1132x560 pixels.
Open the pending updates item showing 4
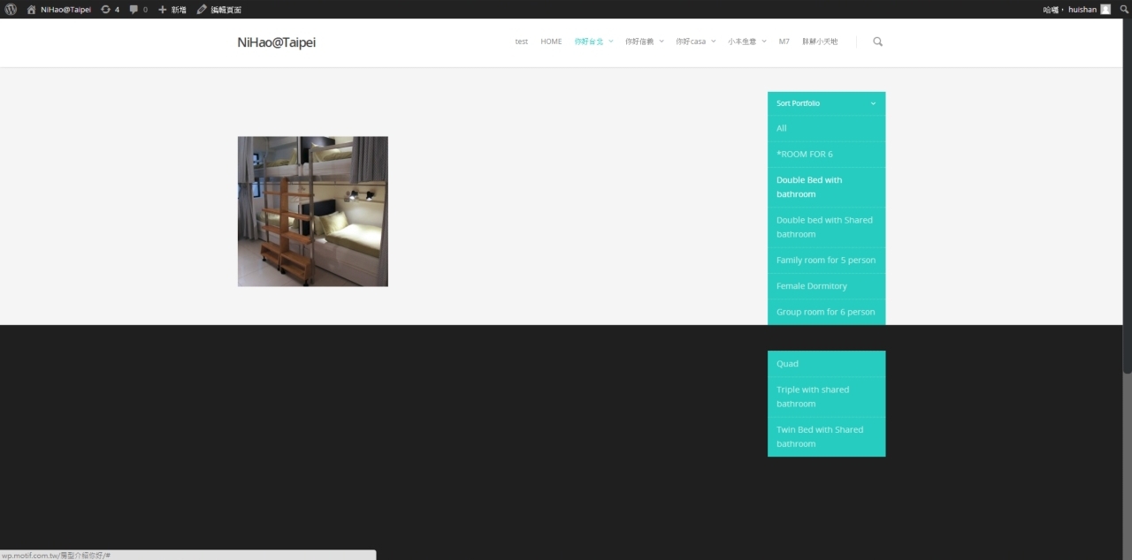tap(110, 10)
